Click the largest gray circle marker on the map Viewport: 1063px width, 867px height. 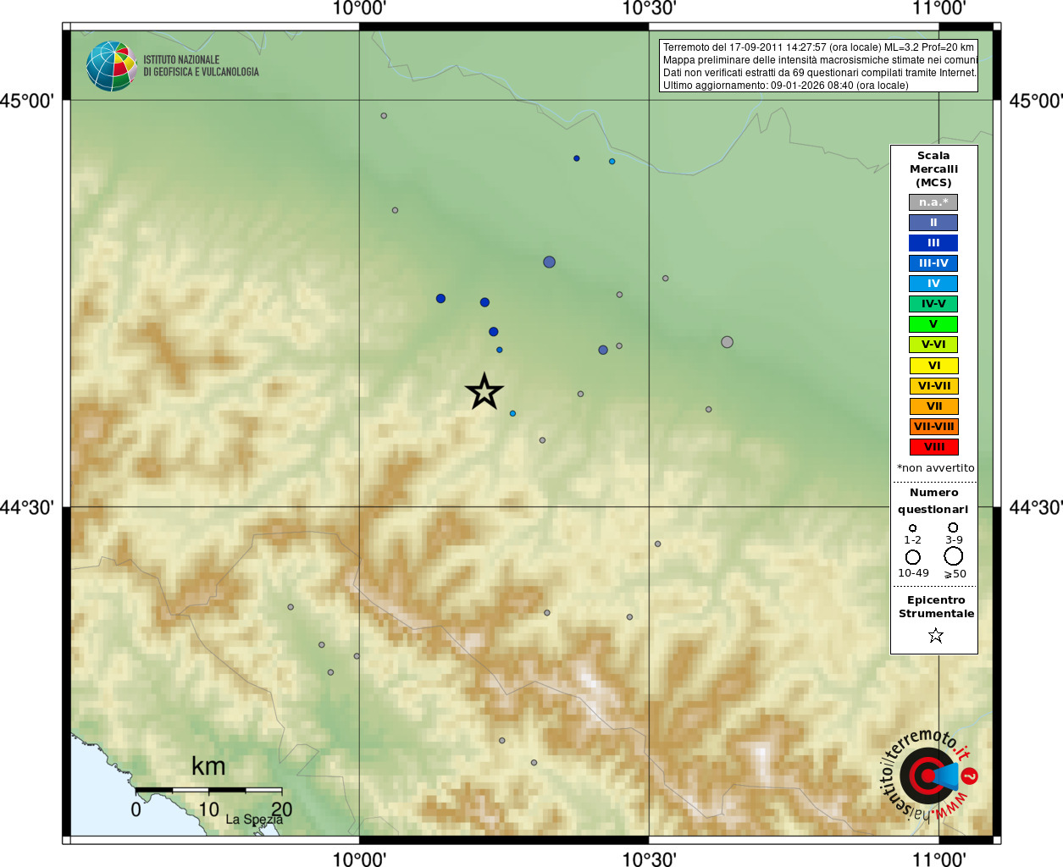point(727,342)
